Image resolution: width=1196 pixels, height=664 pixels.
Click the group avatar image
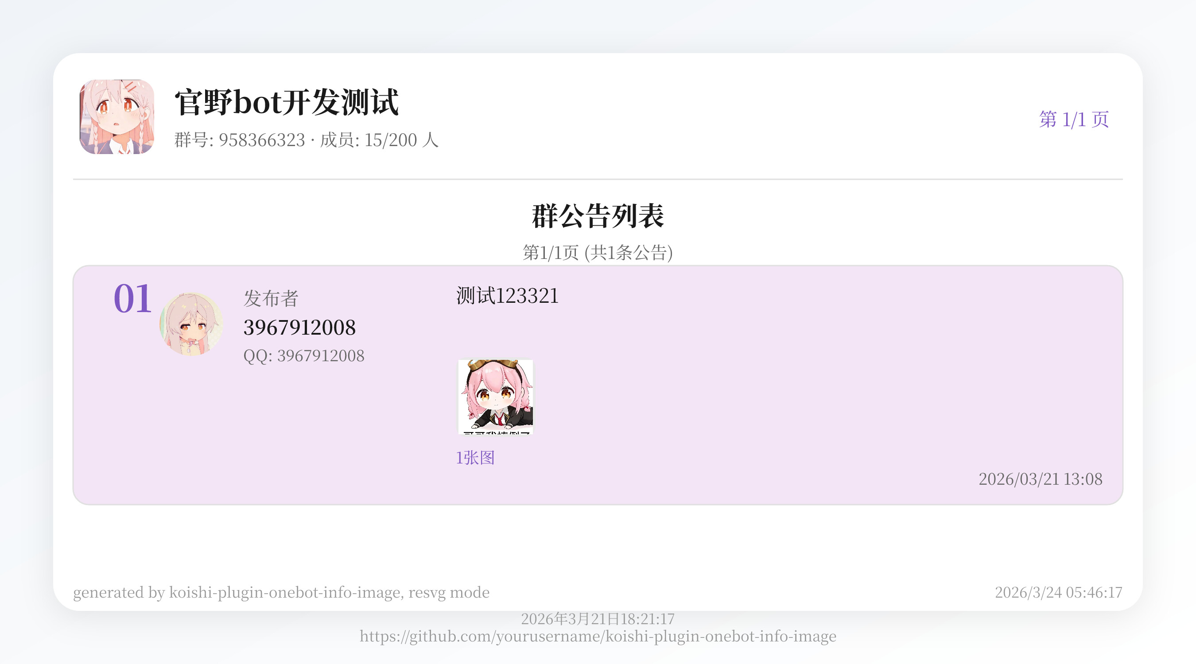116,117
